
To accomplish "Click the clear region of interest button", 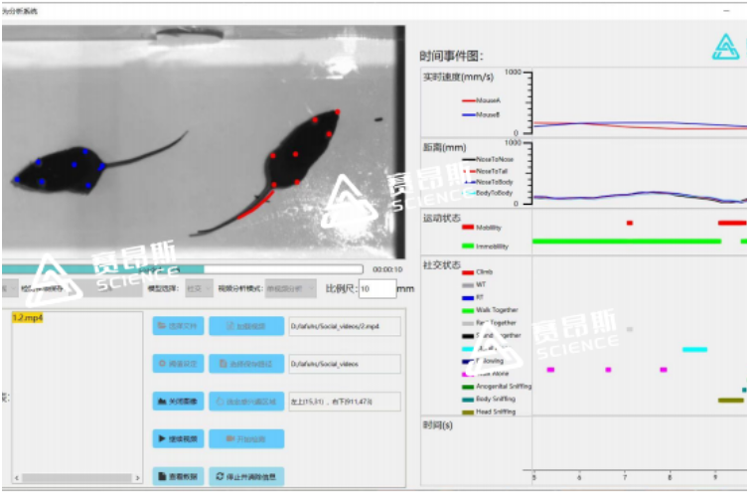I will coord(245,402).
